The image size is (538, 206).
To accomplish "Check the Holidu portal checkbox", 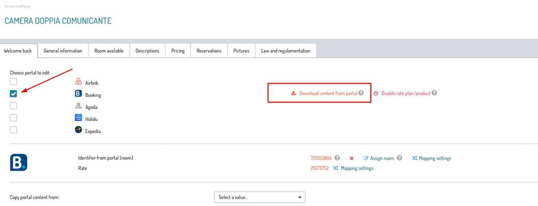I will 13,118.
